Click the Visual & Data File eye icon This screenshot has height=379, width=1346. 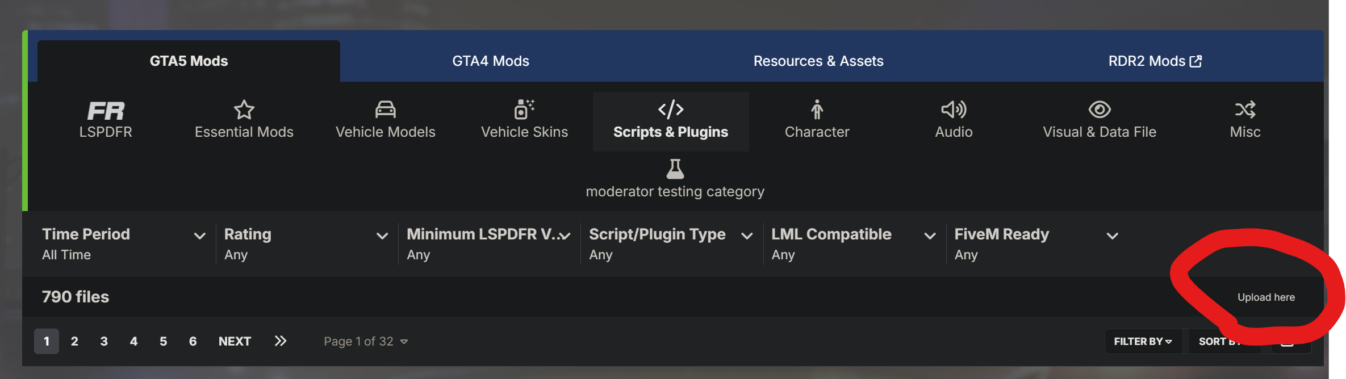pyautogui.click(x=1100, y=109)
